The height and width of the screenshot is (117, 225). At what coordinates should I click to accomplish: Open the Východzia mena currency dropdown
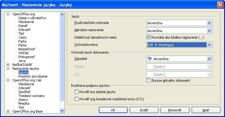click(209, 45)
